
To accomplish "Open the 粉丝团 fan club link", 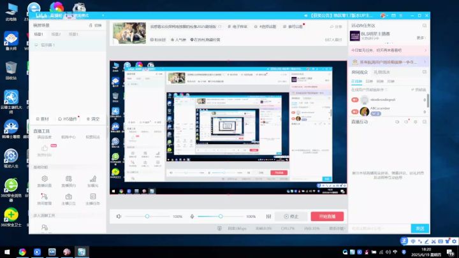I will (x=158, y=39).
